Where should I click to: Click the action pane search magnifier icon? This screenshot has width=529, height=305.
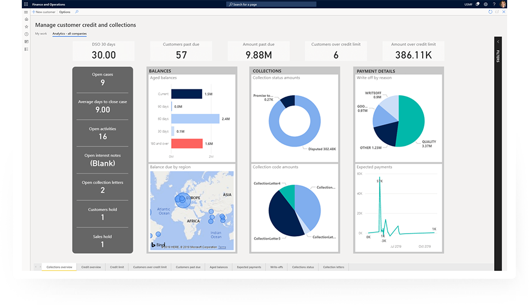point(76,12)
